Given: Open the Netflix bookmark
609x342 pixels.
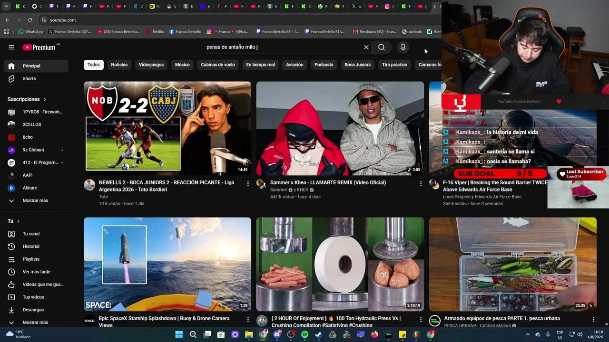Looking at the screenshot, I should coord(155,32).
